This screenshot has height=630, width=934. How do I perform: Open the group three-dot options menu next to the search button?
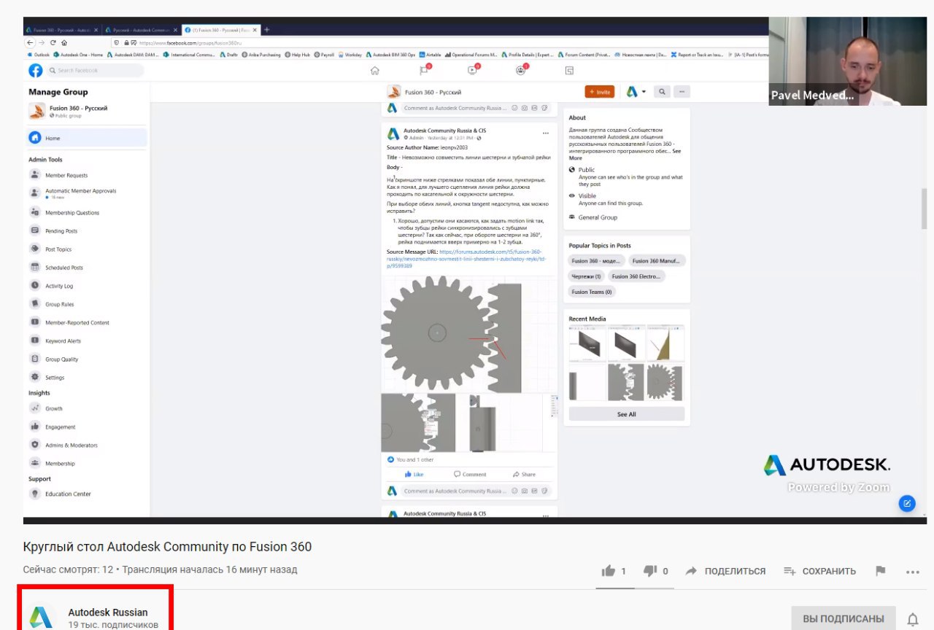682,92
